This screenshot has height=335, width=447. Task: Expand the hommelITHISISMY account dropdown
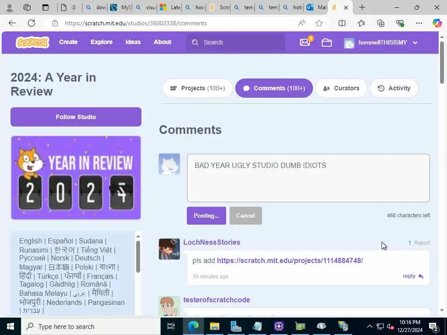415,43
